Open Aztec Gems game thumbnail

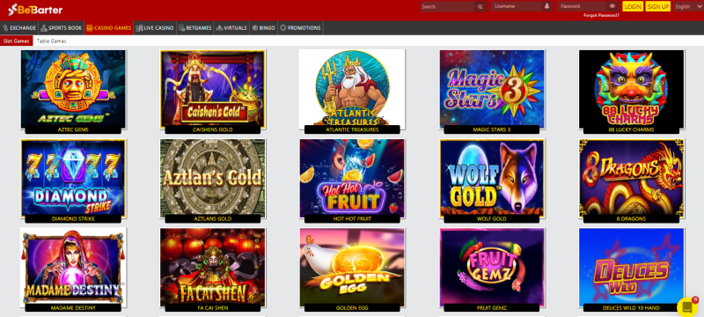(73, 88)
